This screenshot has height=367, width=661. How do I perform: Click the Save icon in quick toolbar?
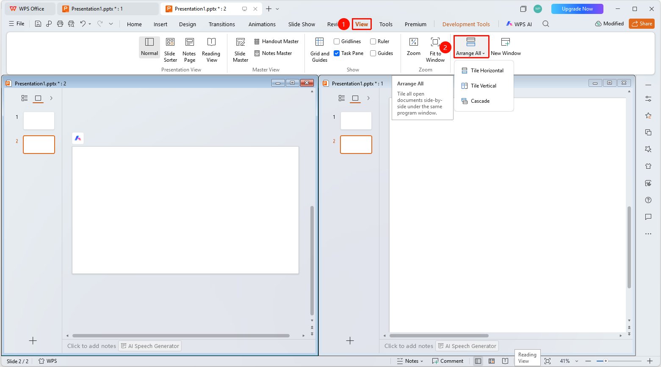tap(38, 24)
